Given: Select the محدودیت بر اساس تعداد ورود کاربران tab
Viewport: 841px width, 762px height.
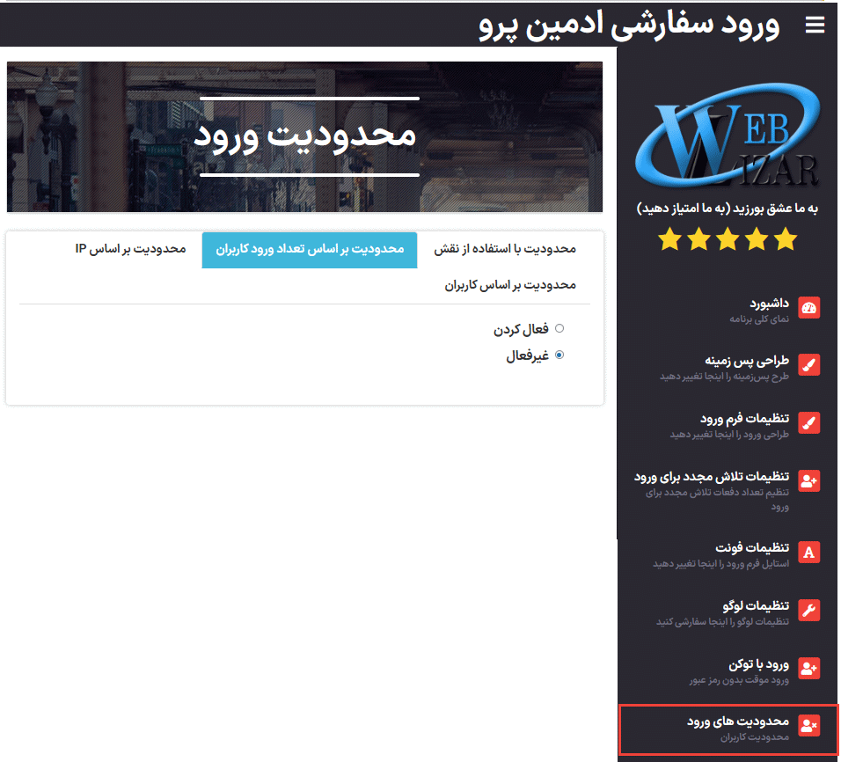Looking at the screenshot, I should point(309,250).
